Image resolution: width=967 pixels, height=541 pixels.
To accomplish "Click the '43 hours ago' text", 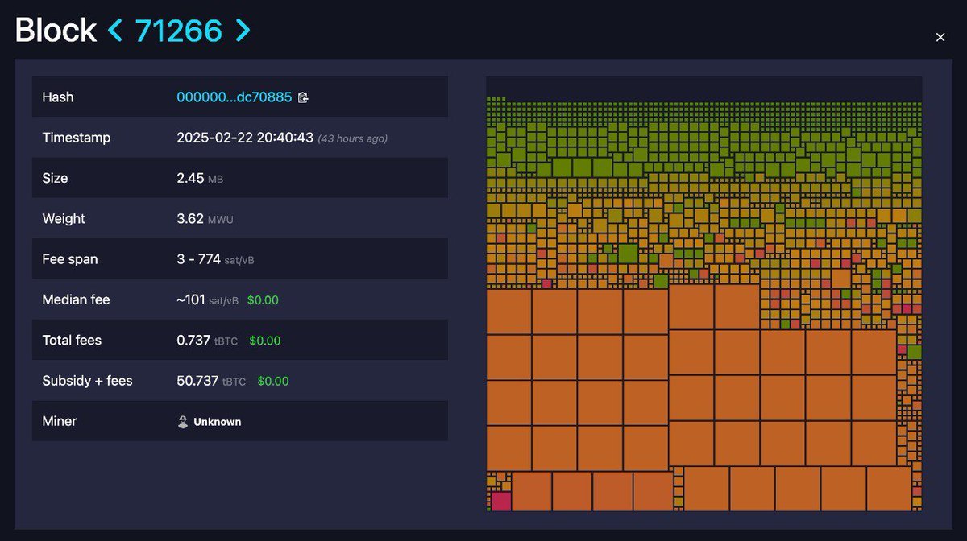I will [x=352, y=138].
